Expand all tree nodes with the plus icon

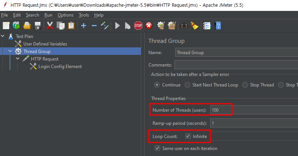tap(83, 26)
